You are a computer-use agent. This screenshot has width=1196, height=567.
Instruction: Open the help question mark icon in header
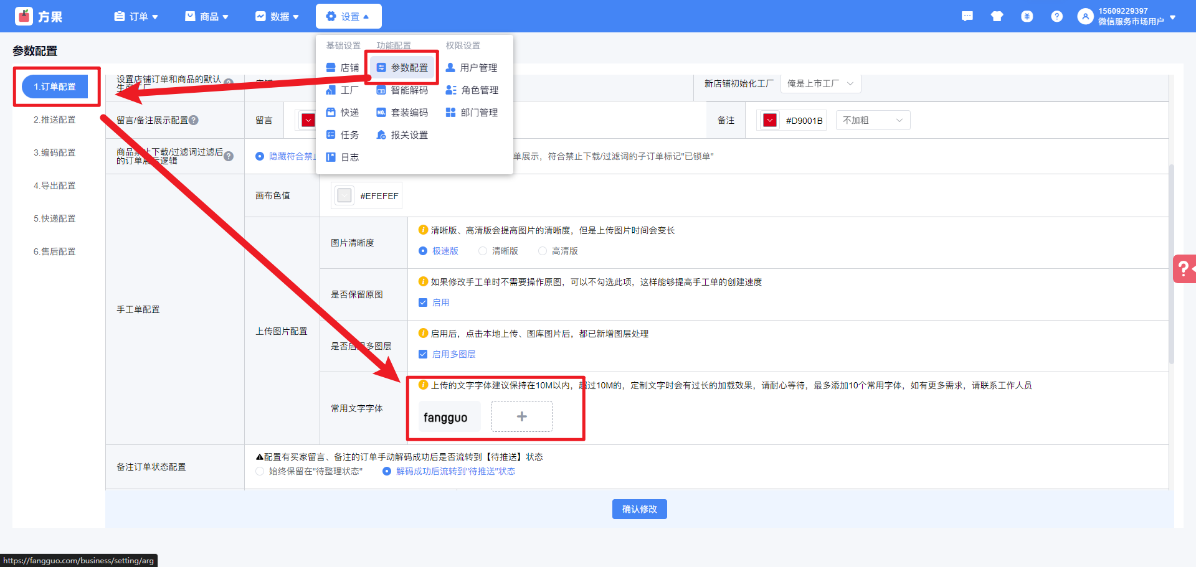1056,16
